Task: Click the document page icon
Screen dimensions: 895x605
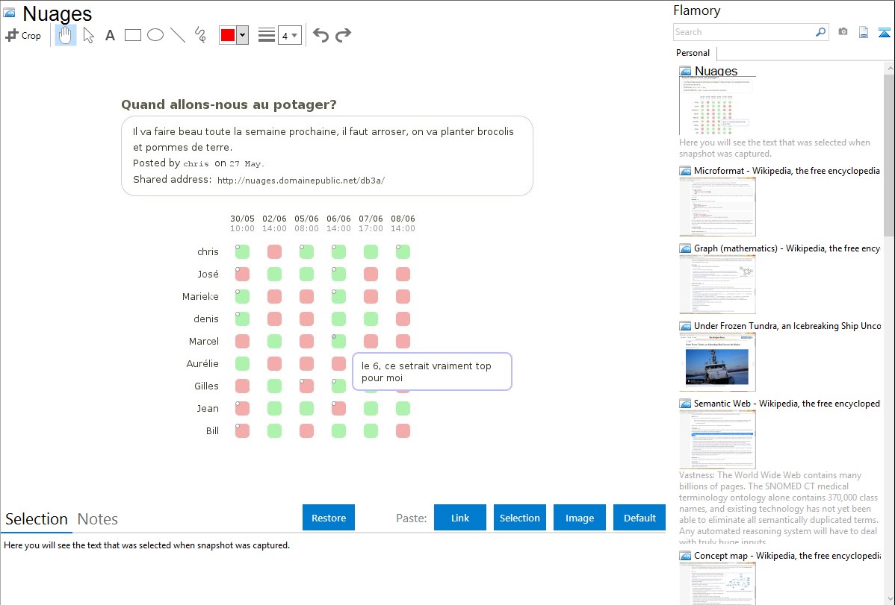Action: point(864,32)
